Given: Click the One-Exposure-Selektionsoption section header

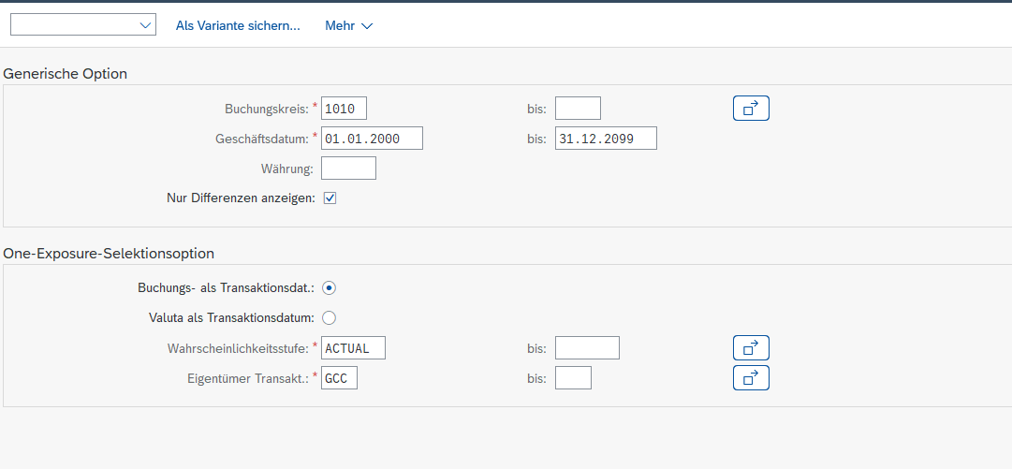Looking at the screenshot, I should [x=110, y=253].
